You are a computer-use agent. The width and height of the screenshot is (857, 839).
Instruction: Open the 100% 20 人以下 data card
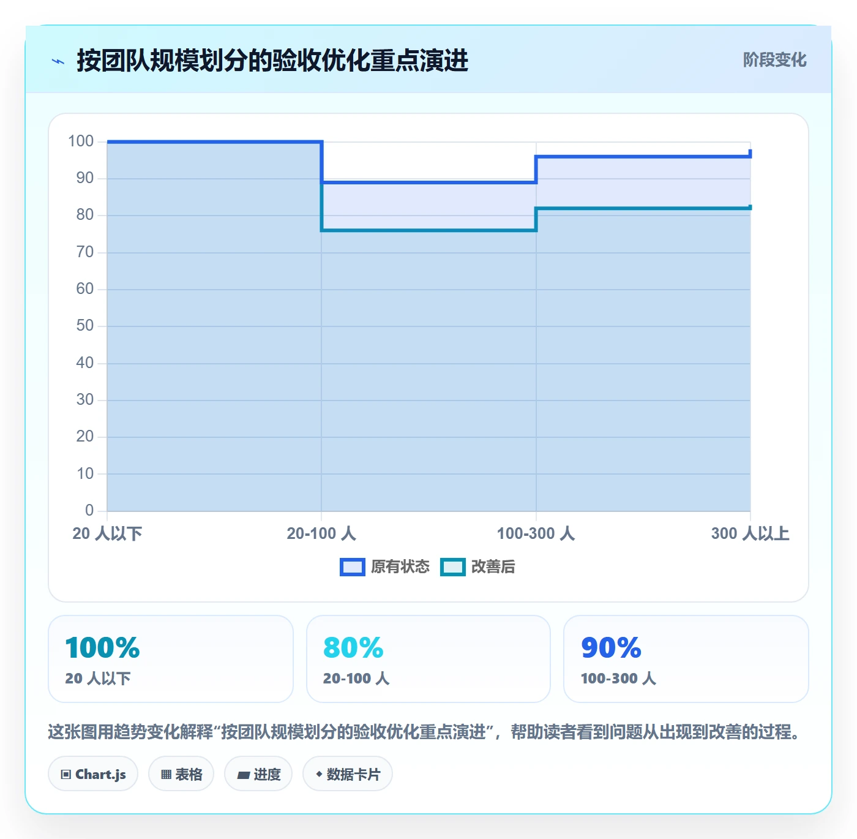[171, 659]
